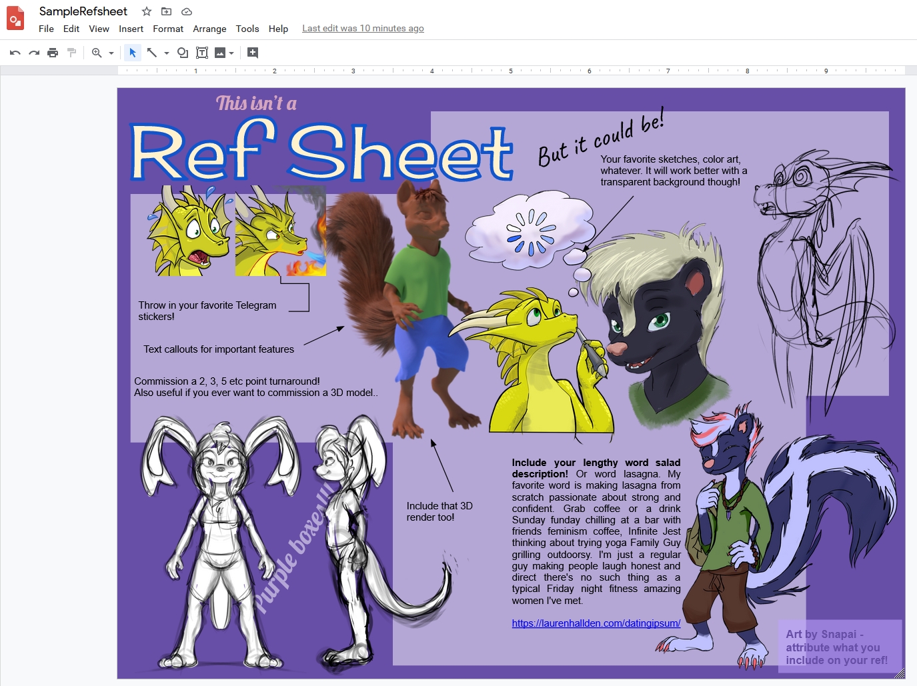Click the Zoom magnifier icon
This screenshot has height=686, width=917.
tap(97, 53)
